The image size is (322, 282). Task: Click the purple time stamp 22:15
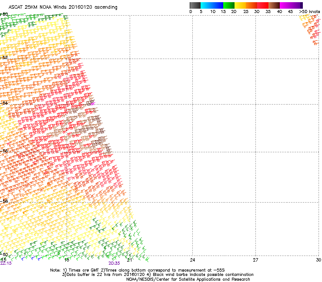click(x=6, y=263)
